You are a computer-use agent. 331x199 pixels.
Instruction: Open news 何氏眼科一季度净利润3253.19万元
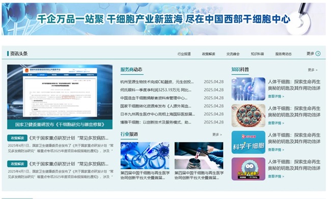(x=156, y=90)
